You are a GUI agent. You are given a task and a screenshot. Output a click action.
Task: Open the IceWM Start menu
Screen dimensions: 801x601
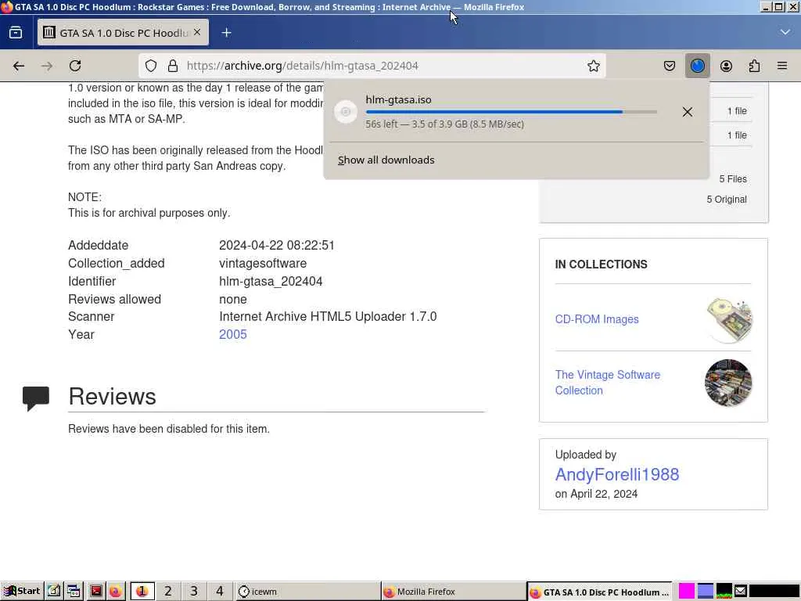tap(22, 592)
